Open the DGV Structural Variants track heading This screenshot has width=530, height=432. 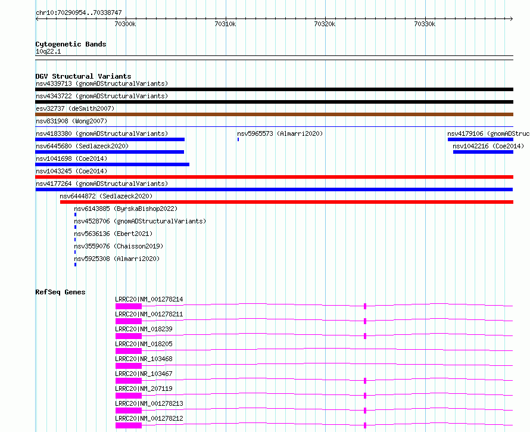[83, 76]
